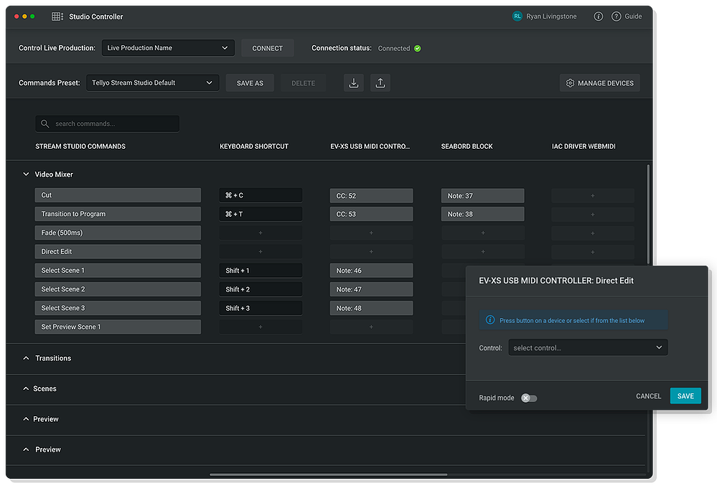Add IAC Driver mapping for Fade (500ms)
The width and height of the screenshot is (717, 486).
(x=593, y=233)
